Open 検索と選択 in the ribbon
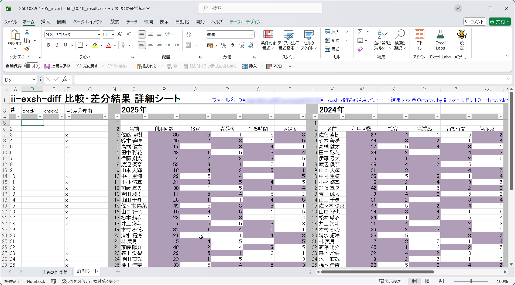 pyautogui.click(x=400, y=40)
